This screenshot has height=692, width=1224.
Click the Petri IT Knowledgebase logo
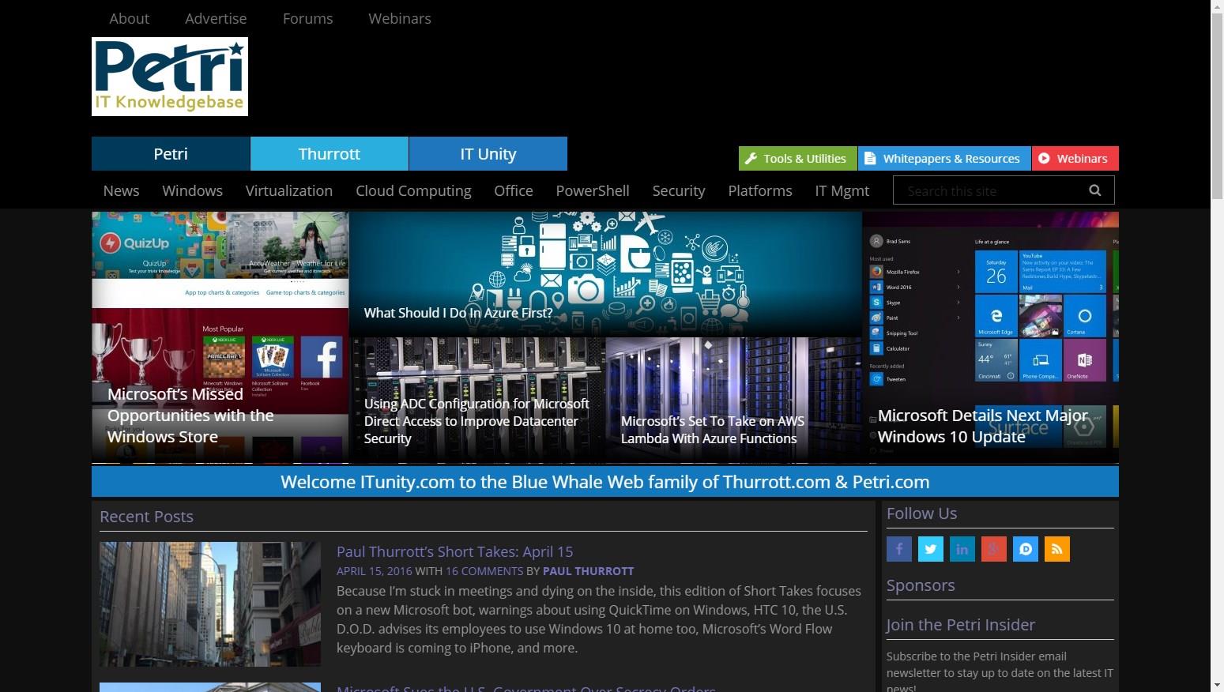tap(170, 77)
